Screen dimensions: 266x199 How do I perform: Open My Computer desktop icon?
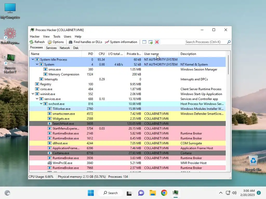tap(10, 11)
